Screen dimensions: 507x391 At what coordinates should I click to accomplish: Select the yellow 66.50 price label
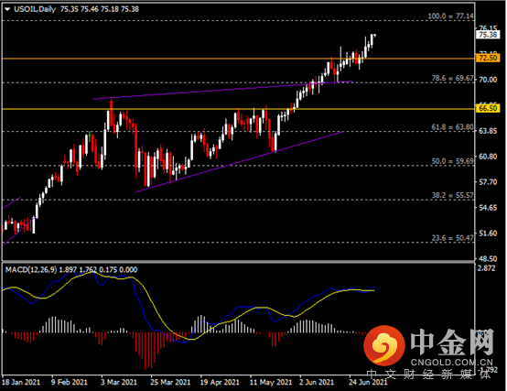tap(487, 108)
